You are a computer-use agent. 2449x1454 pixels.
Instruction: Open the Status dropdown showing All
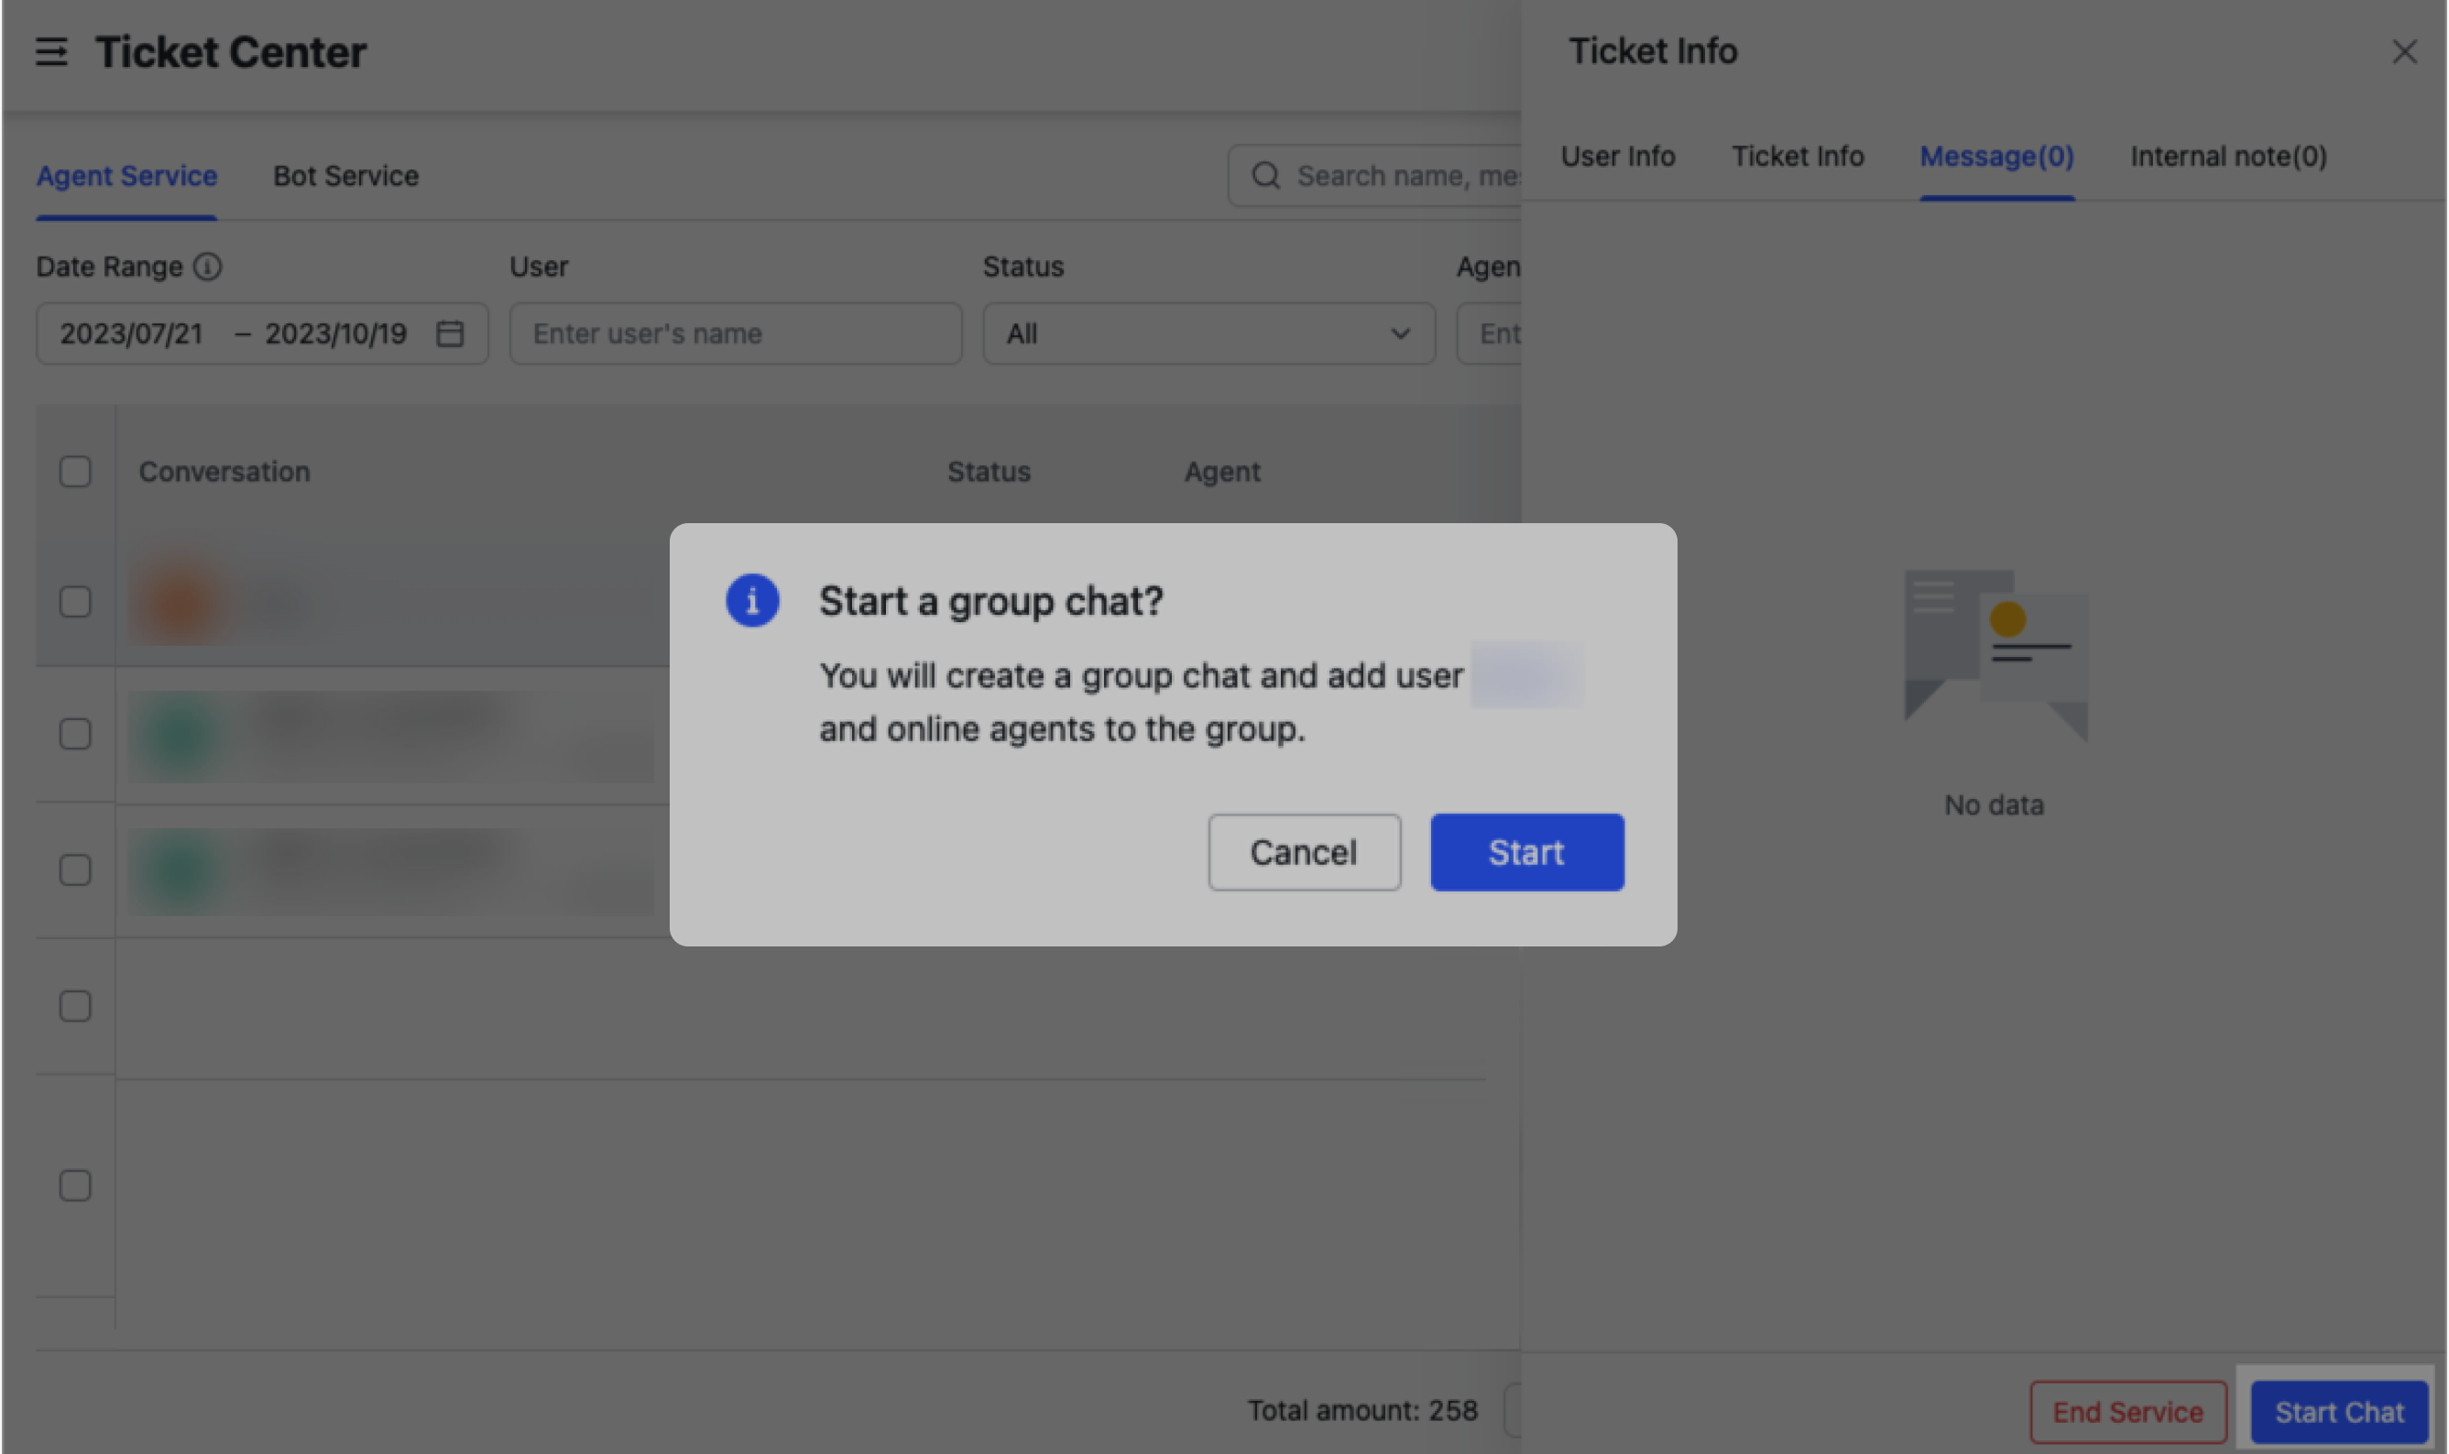pyautogui.click(x=1207, y=333)
